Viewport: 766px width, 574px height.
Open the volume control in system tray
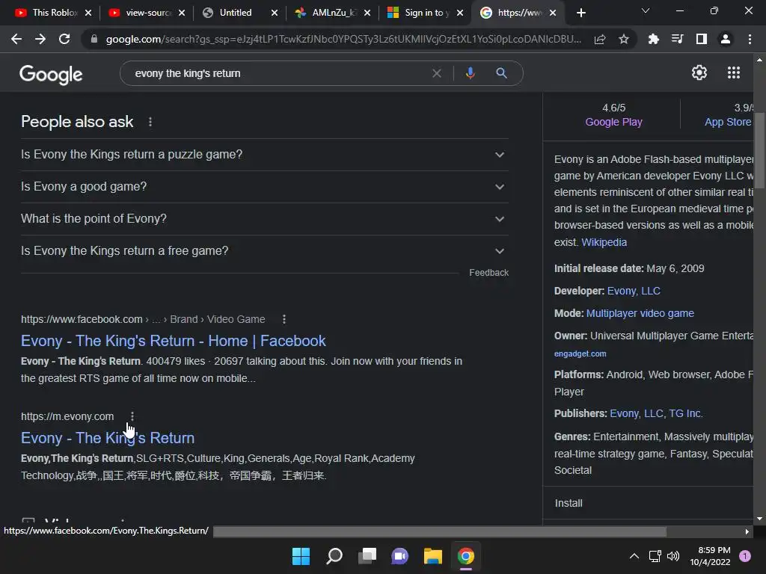point(672,556)
